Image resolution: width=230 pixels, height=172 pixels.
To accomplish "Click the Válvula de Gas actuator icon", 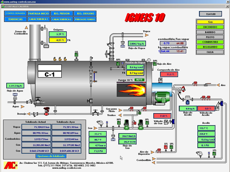I will 166,122.
